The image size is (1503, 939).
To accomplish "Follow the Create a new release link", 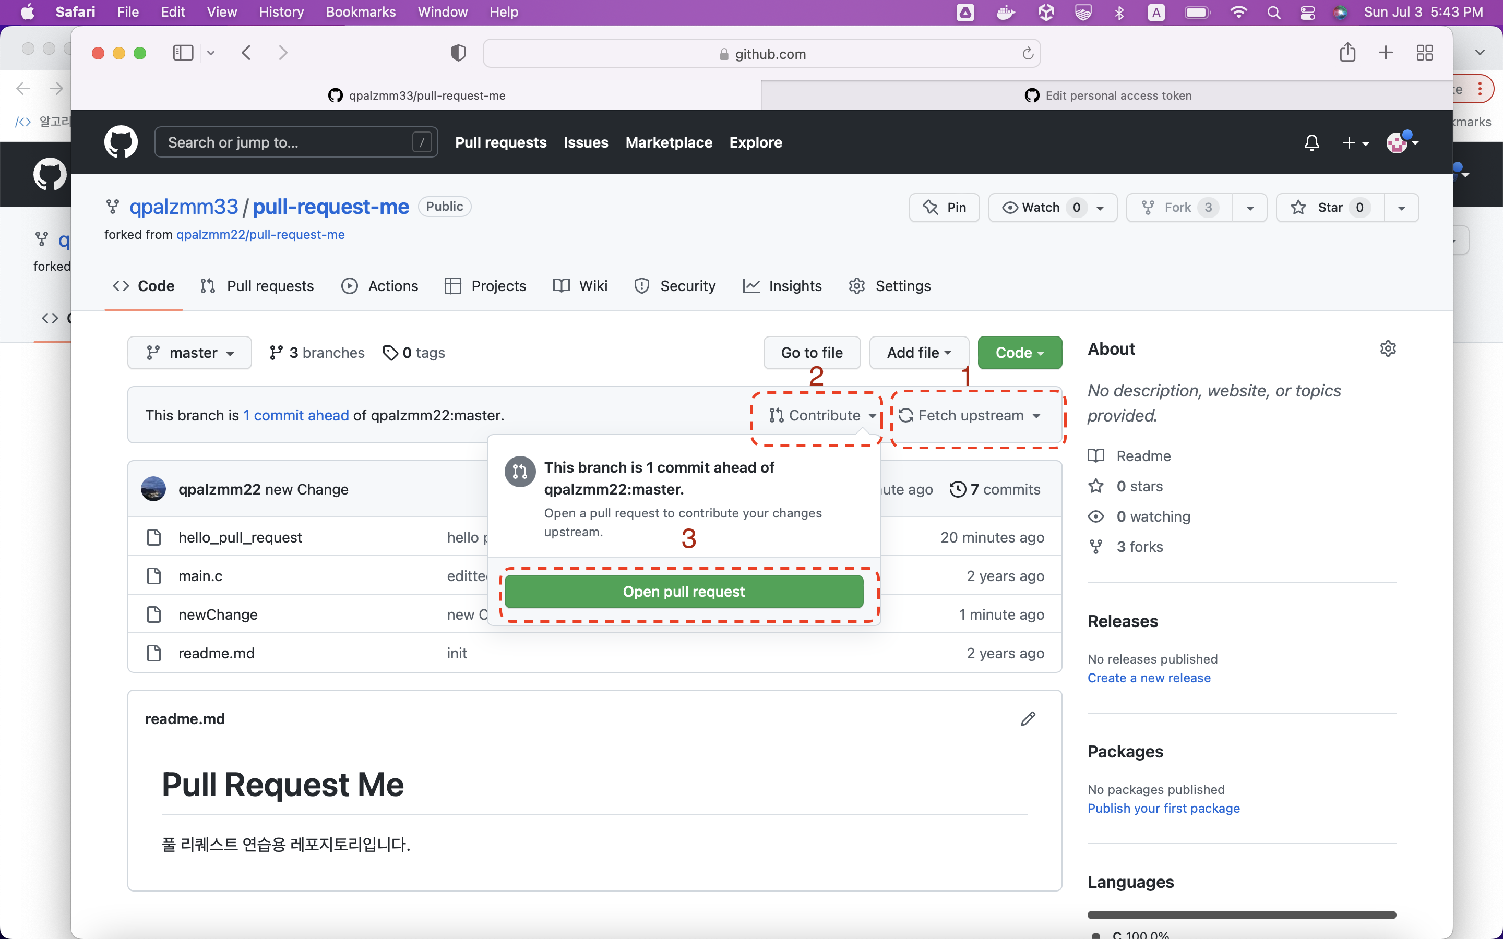I will (1148, 678).
